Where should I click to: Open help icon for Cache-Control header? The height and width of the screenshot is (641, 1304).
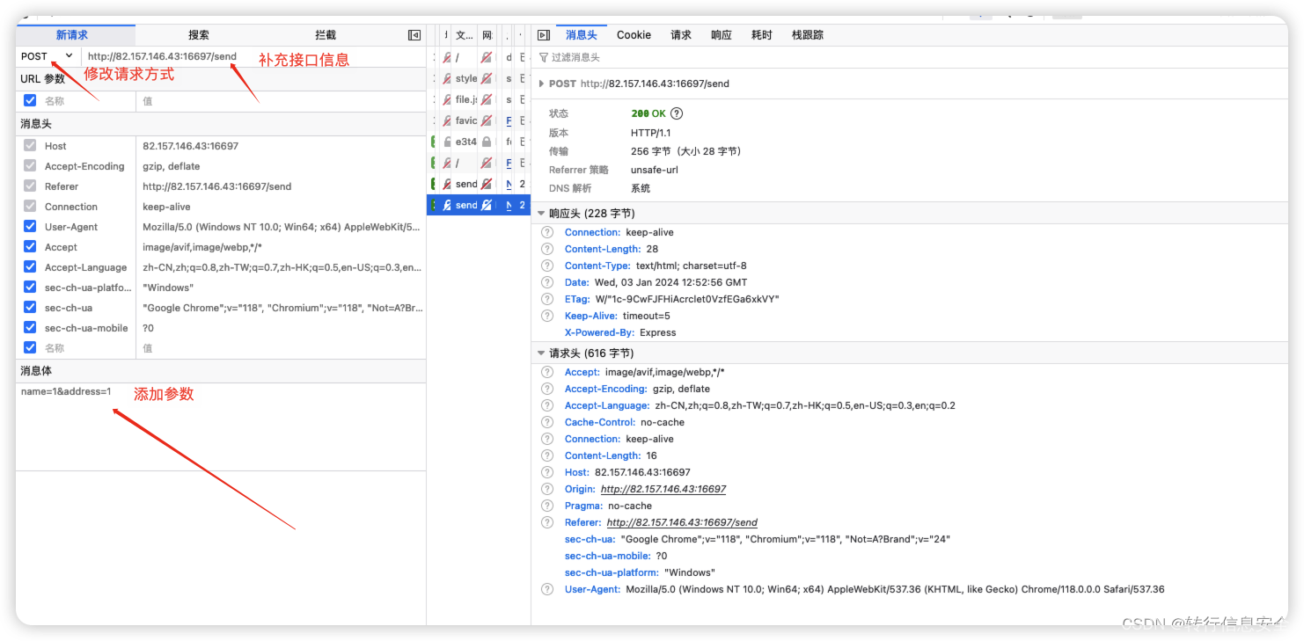[x=547, y=422]
